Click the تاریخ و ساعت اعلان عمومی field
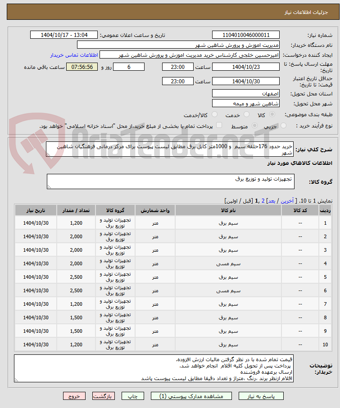The image size is (340, 408). coord(64,35)
